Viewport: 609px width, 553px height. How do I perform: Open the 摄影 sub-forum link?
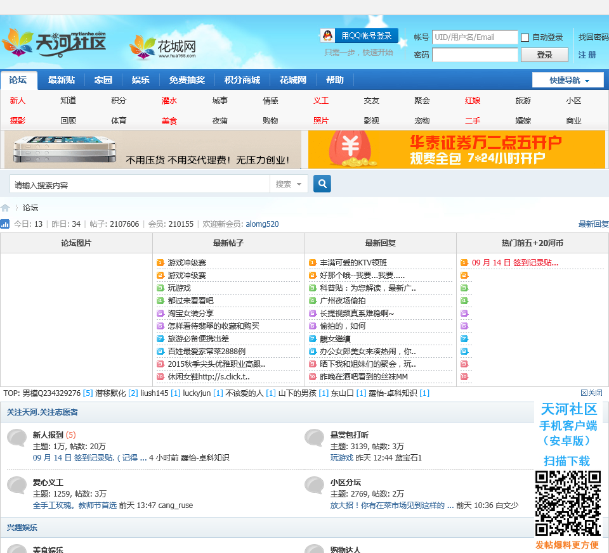click(x=18, y=120)
